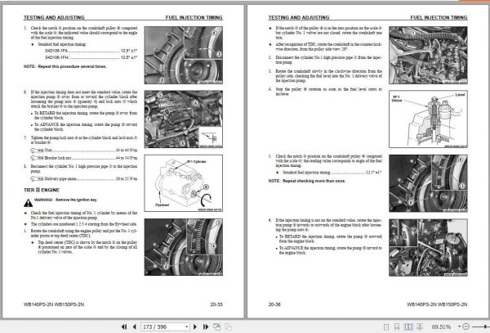The width and height of the screenshot is (490, 333).
Task: Toggle two-page facing layout
Action: coord(408,326)
